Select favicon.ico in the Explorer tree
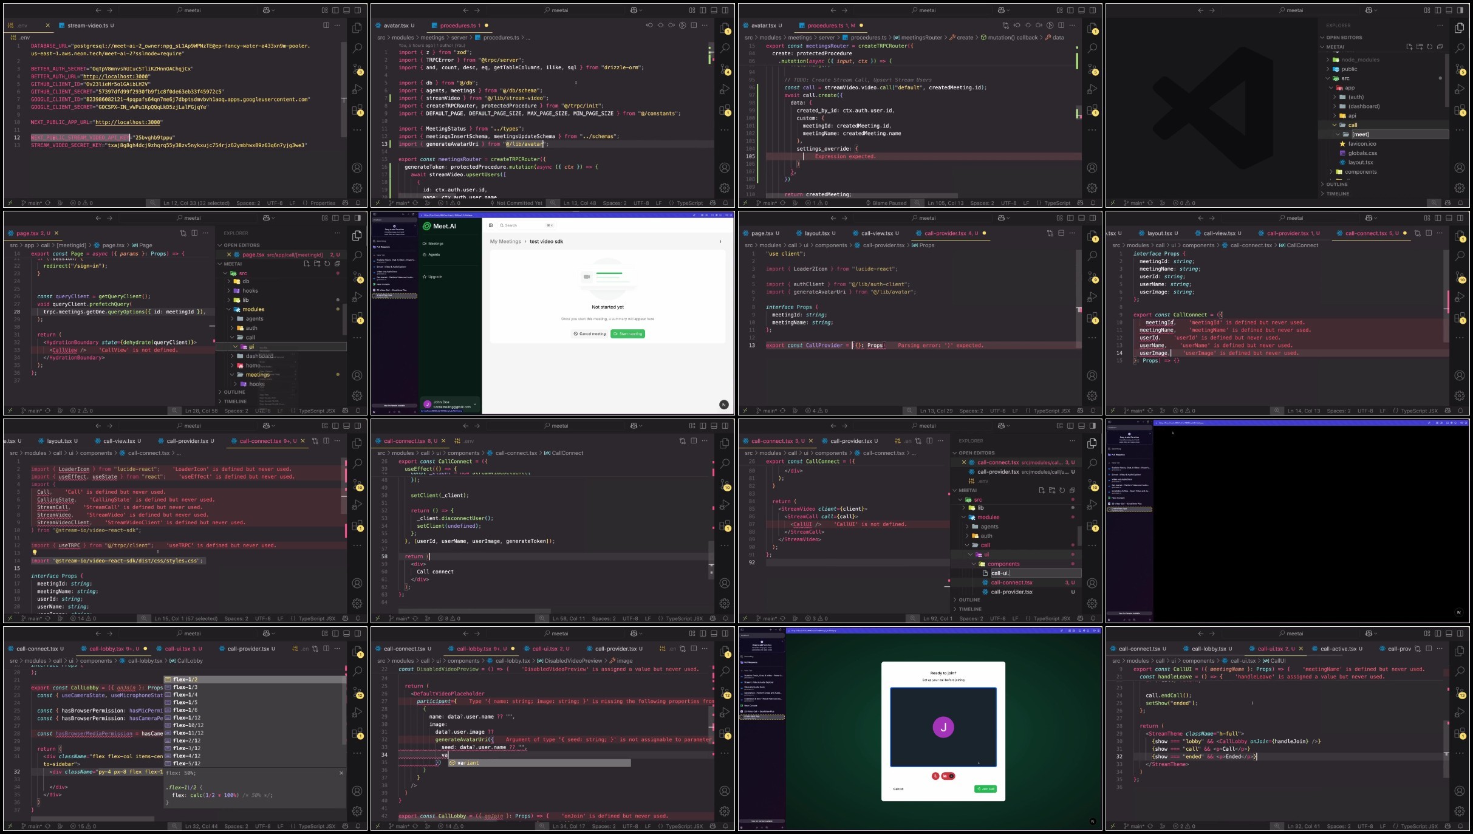This screenshot has width=1473, height=834. [x=1362, y=144]
